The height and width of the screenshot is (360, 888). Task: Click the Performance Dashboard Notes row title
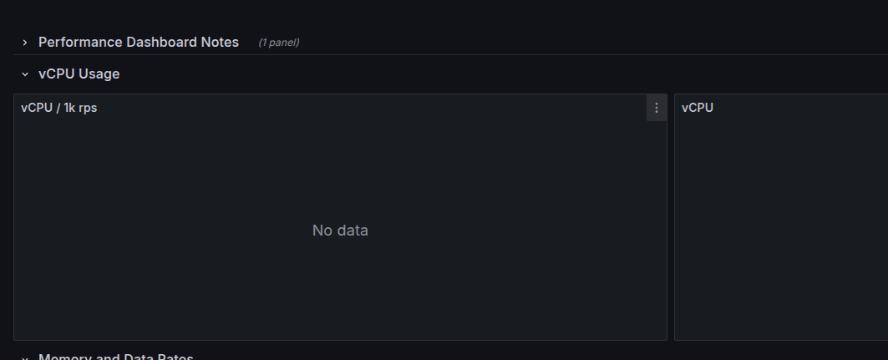tap(139, 43)
